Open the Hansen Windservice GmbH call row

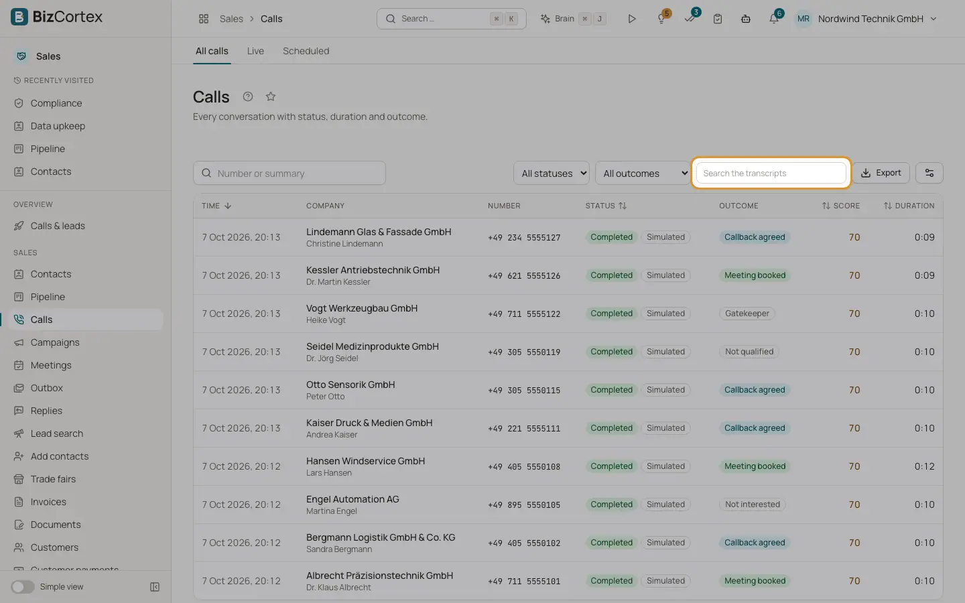coord(568,466)
